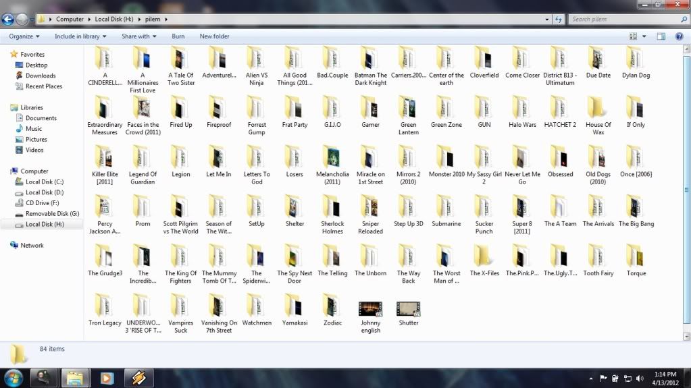This screenshot has width=691, height=388.
Task: Click the Windows Start orb
Action: pyautogui.click(x=14, y=378)
